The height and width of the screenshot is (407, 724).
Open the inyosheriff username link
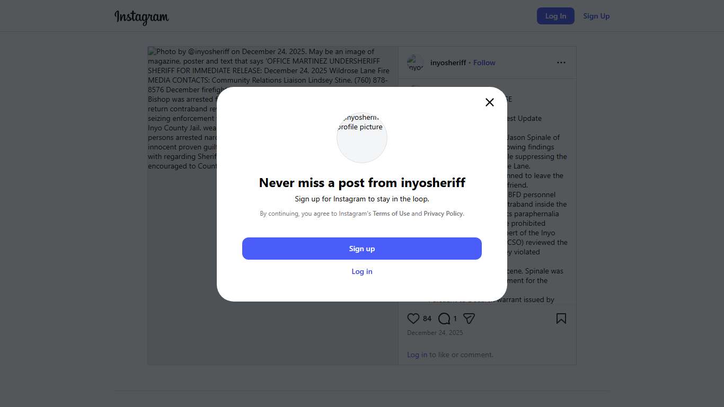coord(448,63)
